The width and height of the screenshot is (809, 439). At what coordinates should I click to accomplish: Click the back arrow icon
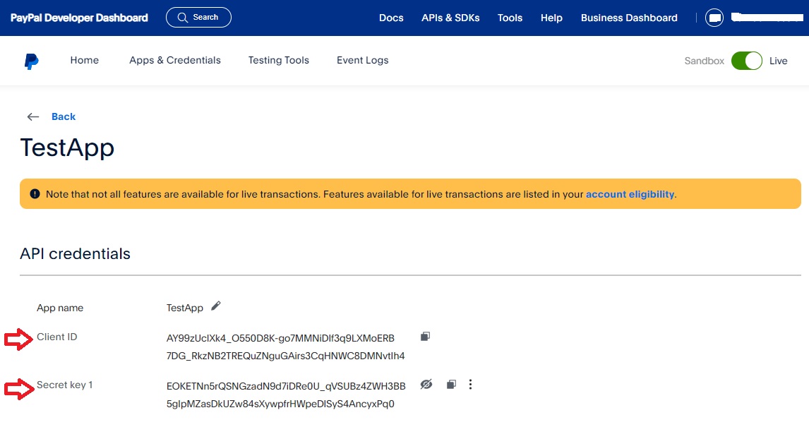(33, 116)
